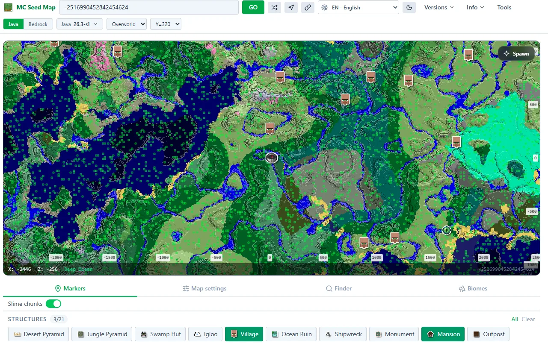Copy the map link with the chain icon

(x=308, y=7)
